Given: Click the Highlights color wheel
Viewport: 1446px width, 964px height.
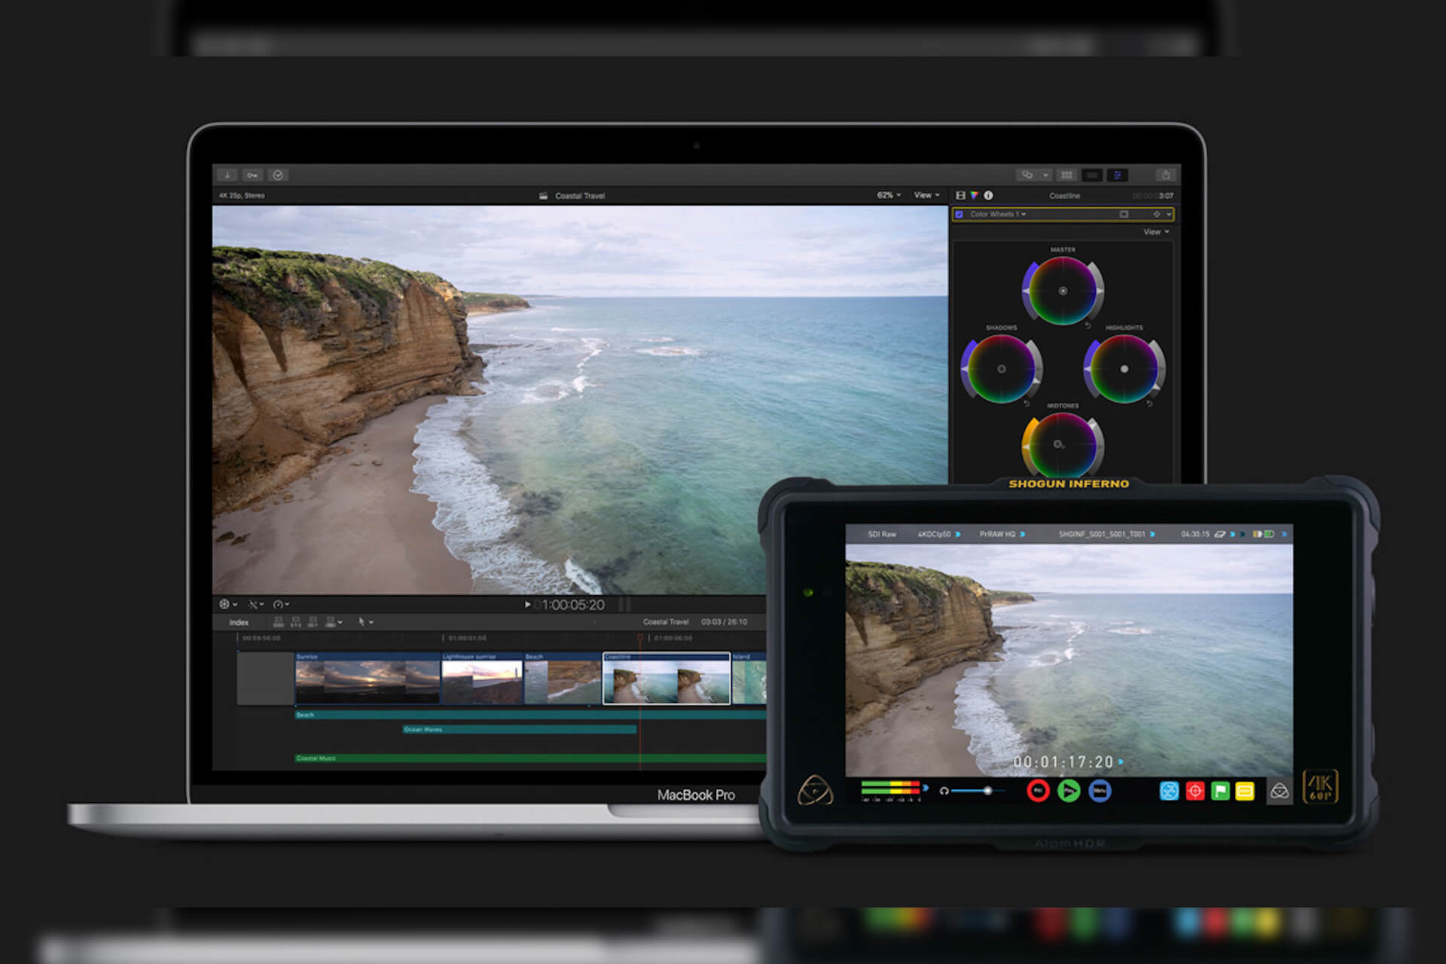Looking at the screenshot, I should [1124, 369].
